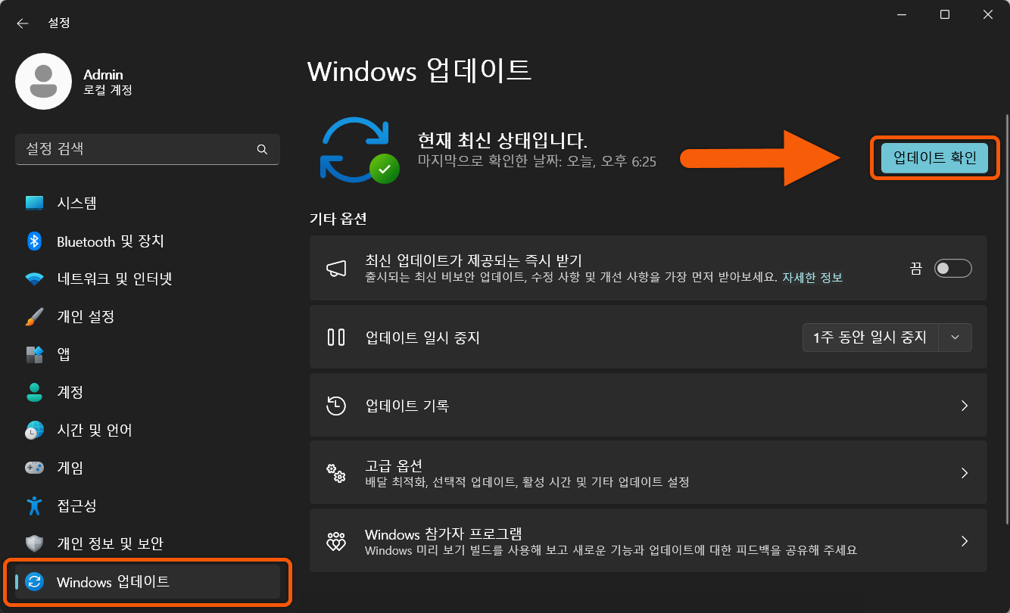Click the Wi-Fi icon for 네트워크 및 인터넷
Image resolution: width=1010 pixels, height=613 pixels.
click(34, 279)
